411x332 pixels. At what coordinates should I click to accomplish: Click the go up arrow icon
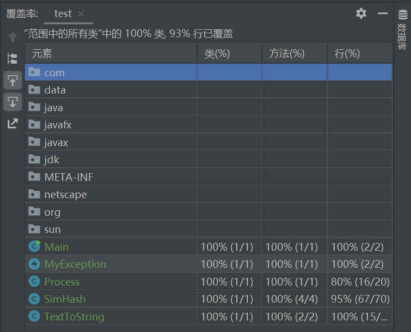click(x=12, y=37)
